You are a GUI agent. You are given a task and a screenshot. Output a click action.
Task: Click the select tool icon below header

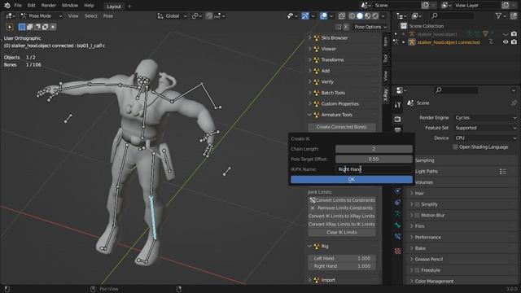[x=10, y=27]
